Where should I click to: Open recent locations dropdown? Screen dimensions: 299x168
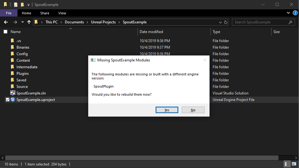[22, 22]
